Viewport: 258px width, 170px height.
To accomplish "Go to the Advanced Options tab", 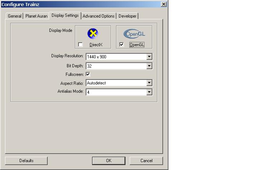I will click(x=99, y=16).
